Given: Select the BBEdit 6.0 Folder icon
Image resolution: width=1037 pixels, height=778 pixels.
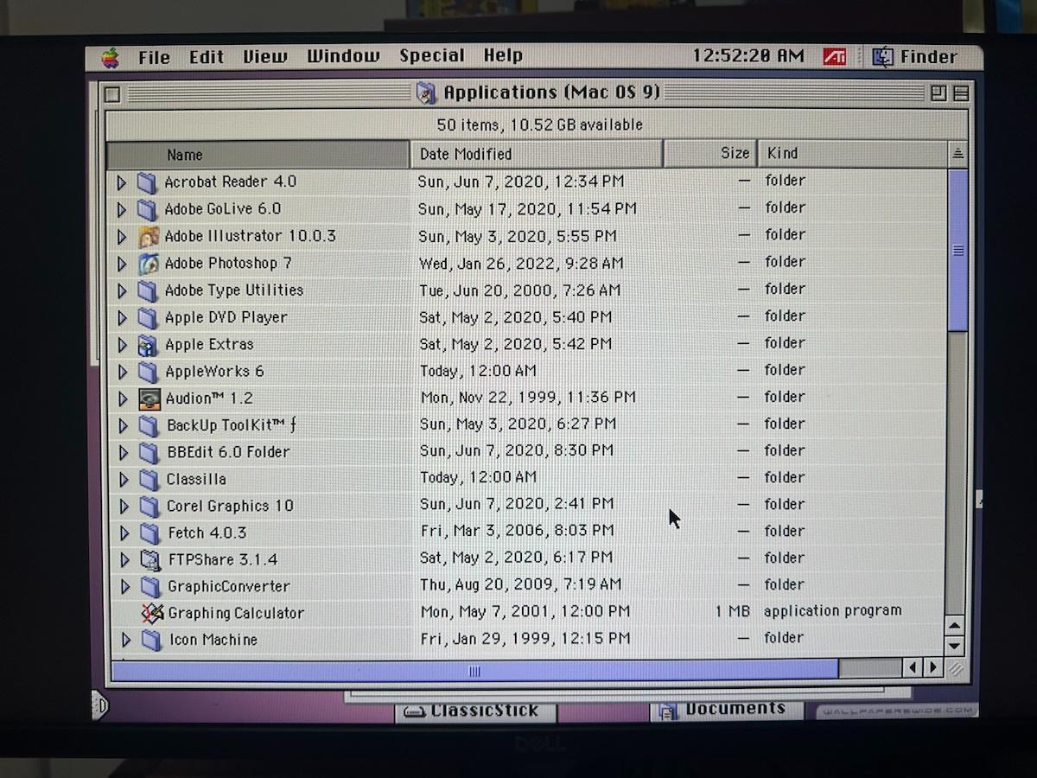Looking at the screenshot, I should click(150, 452).
